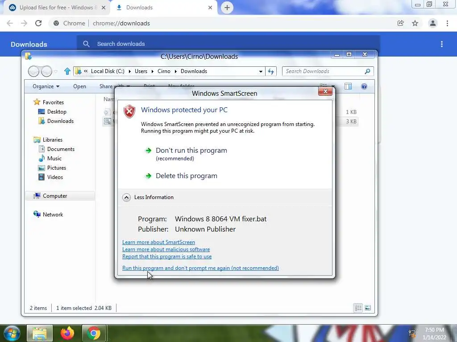This screenshot has height=342, width=457.
Task: Open Downloads page more actions menu
Action: pyautogui.click(x=442, y=44)
